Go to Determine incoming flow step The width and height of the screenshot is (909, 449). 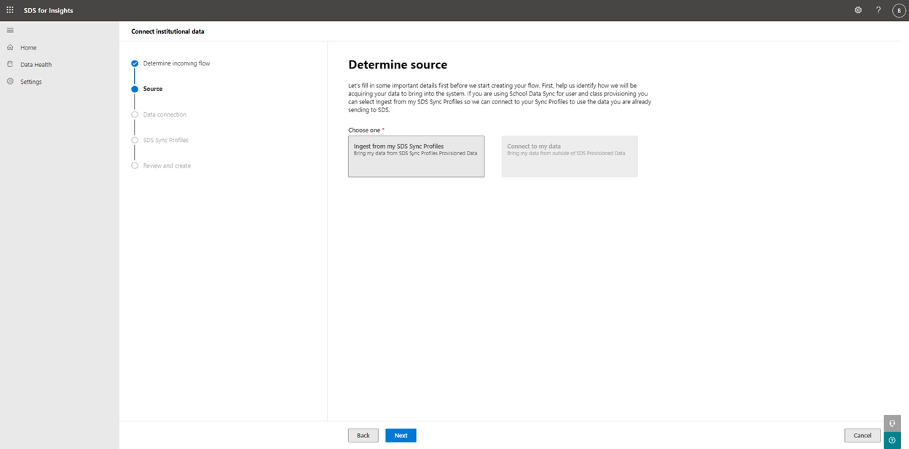[176, 63]
